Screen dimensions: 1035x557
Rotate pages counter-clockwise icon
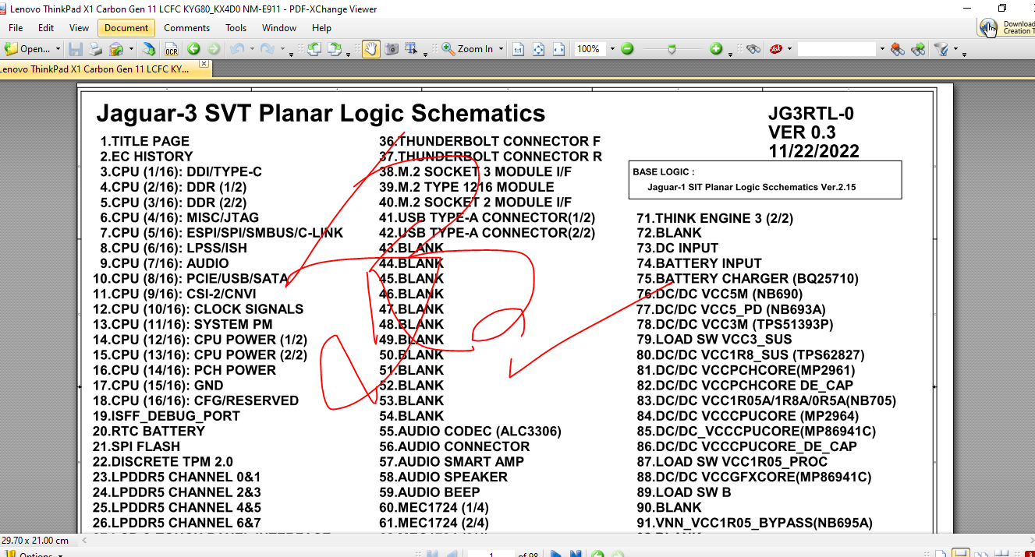pyautogui.click(x=314, y=49)
